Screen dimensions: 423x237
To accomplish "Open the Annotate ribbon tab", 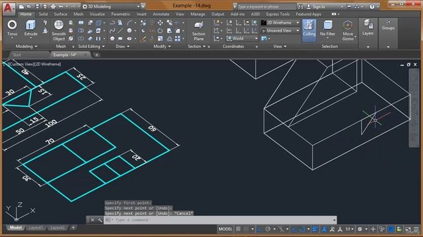I will coord(161,14).
